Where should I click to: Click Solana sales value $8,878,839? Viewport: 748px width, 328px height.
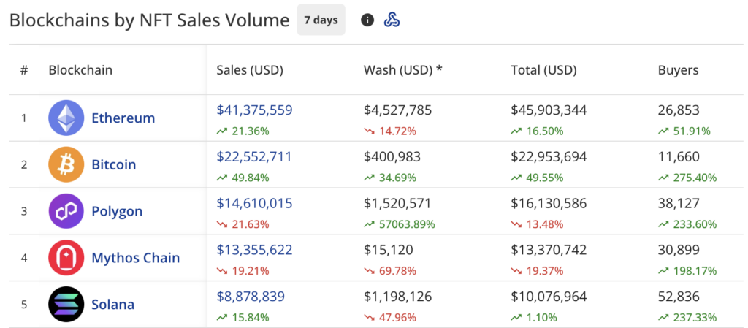(x=251, y=297)
